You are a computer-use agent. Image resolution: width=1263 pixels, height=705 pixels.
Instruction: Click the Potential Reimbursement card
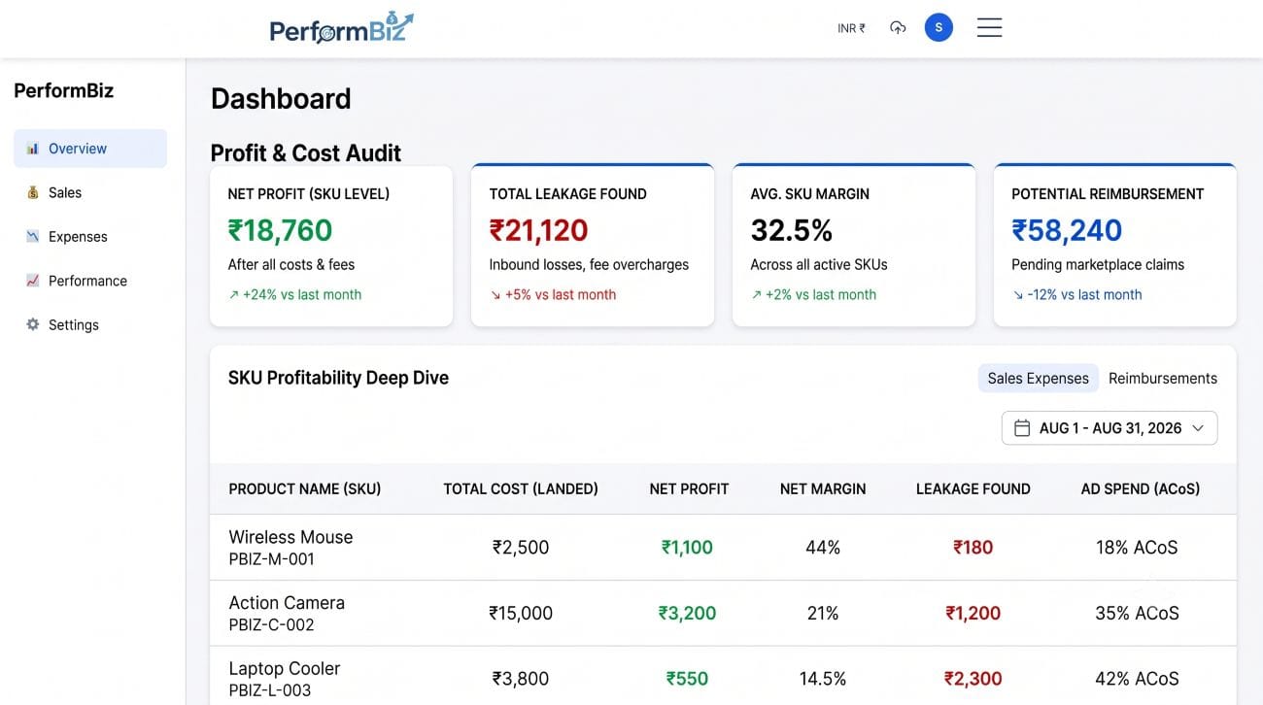point(1115,246)
